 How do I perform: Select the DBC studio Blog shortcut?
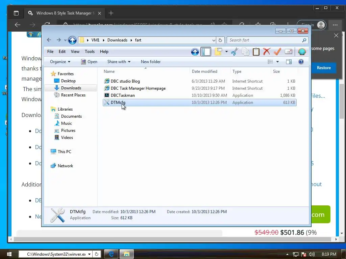(199, 81)
